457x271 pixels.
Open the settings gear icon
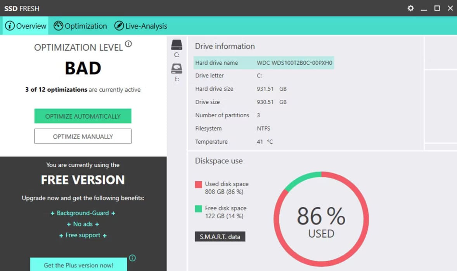(410, 8)
